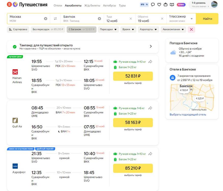Screen dimensions: 223x191
Task: Switch to the Туры tab
Action: (122, 6)
